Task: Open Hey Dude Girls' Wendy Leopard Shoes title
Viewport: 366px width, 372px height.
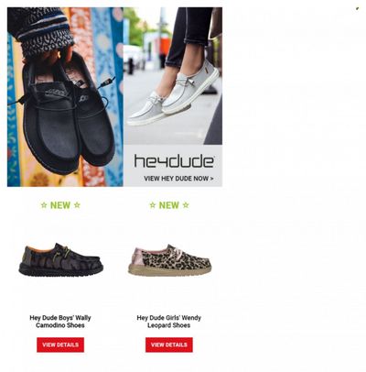Action: 169,322
